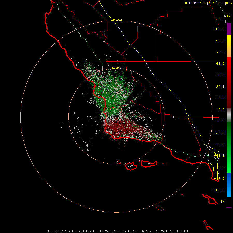
Task: Click the yellow segment of the velocity color bar
Action: point(229,46)
